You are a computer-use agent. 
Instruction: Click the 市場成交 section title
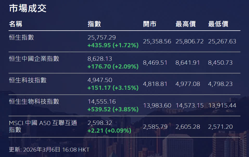pos(28,8)
